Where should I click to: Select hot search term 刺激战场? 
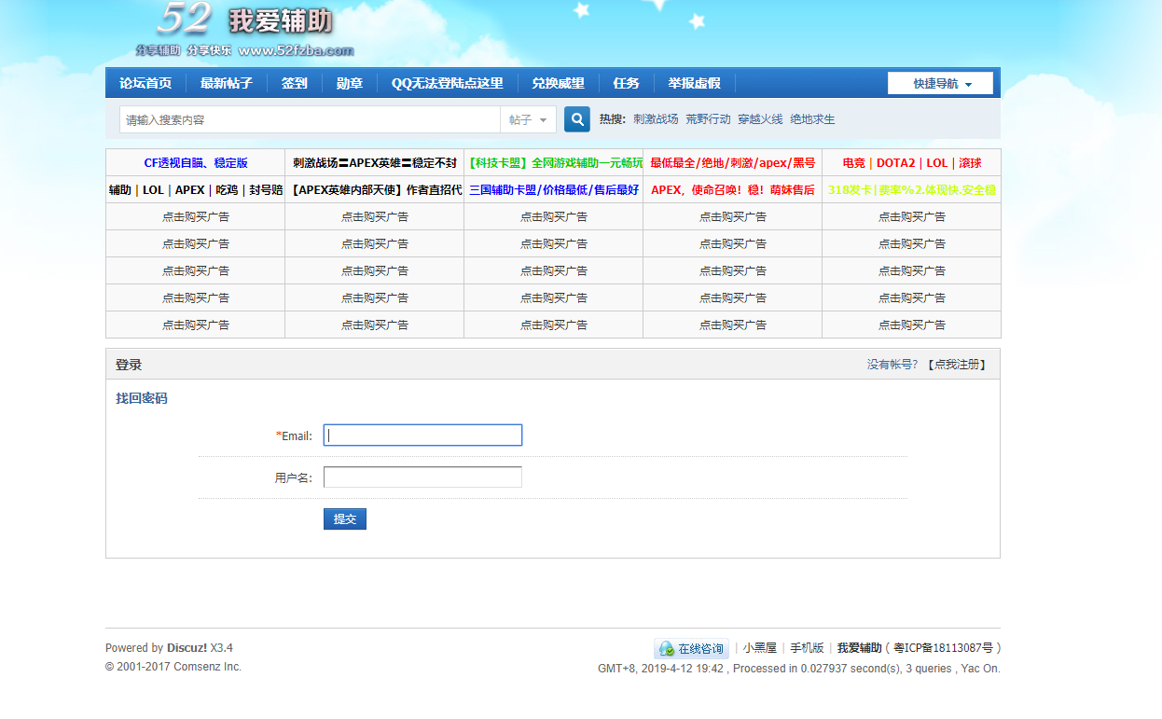pos(656,119)
